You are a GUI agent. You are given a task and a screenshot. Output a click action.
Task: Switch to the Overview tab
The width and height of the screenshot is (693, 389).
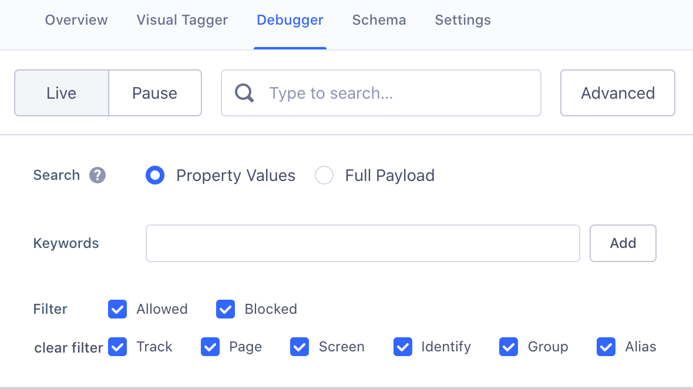coord(76,19)
